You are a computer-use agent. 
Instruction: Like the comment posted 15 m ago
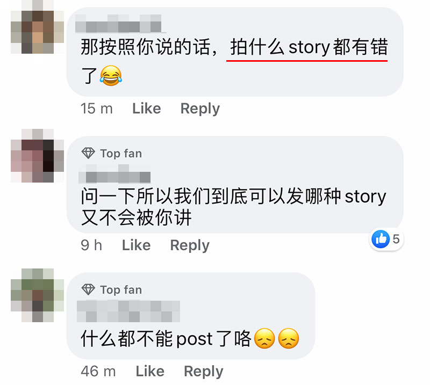[x=146, y=108]
